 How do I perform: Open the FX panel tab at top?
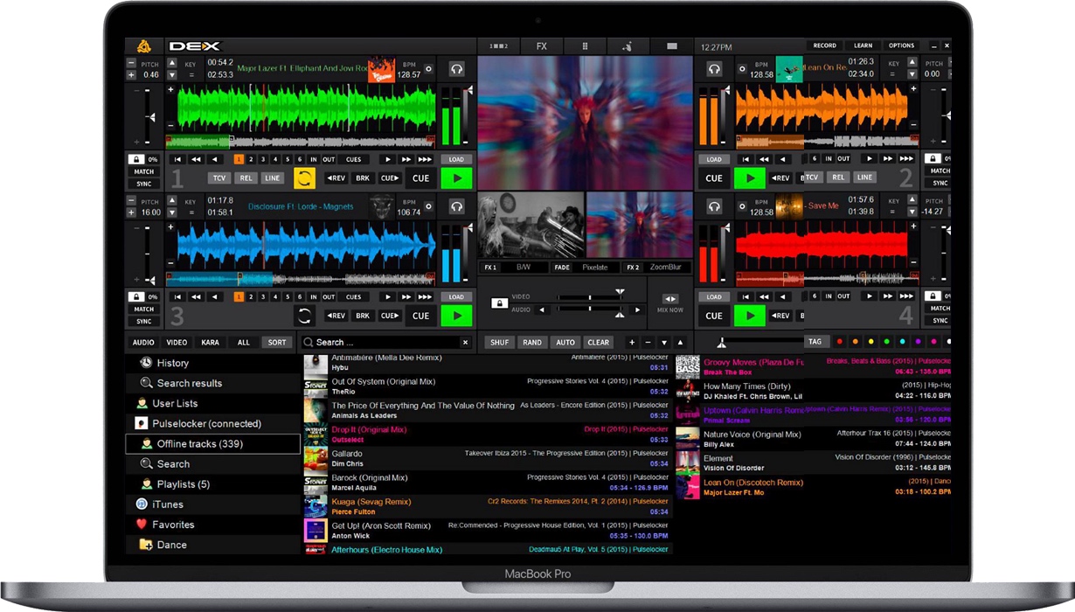point(542,46)
